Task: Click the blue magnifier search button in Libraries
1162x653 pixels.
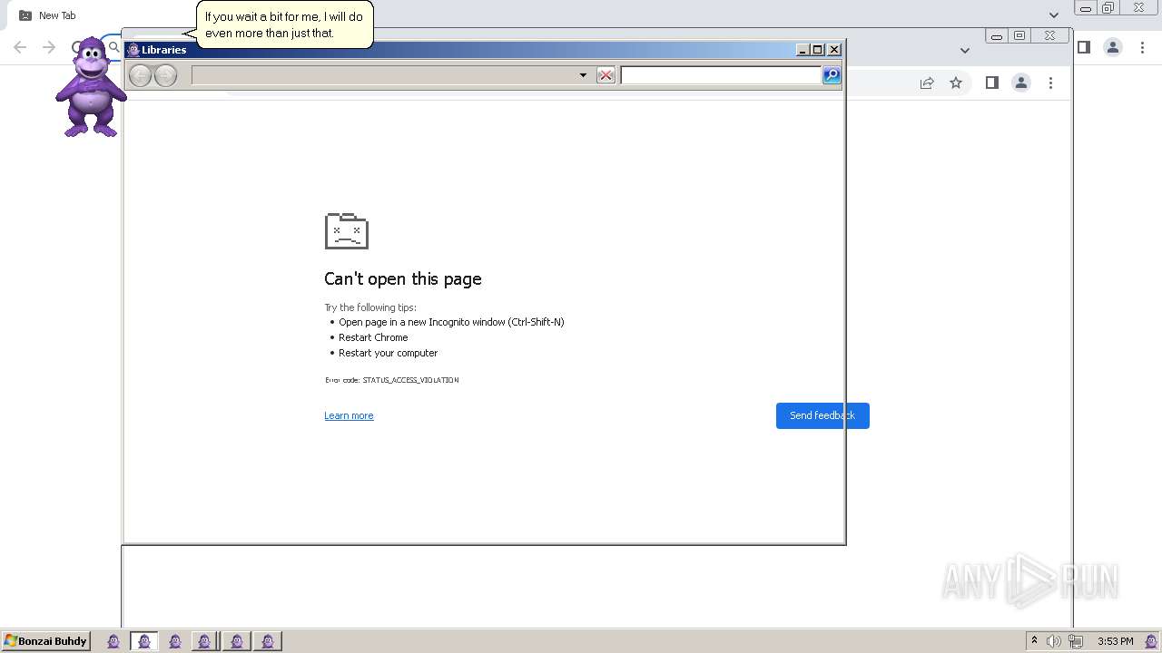Action: point(832,75)
